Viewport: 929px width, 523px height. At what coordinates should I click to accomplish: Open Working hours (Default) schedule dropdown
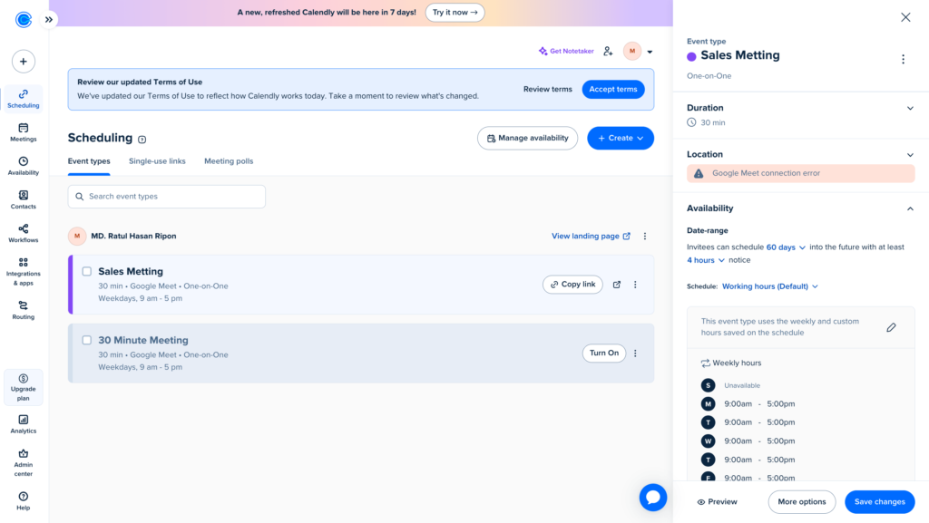(769, 286)
